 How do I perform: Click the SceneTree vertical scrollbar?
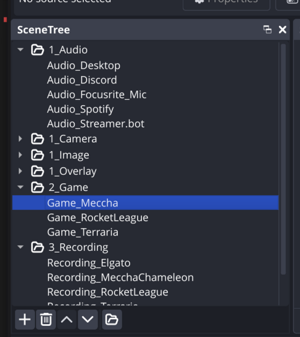[x=283, y=159]
